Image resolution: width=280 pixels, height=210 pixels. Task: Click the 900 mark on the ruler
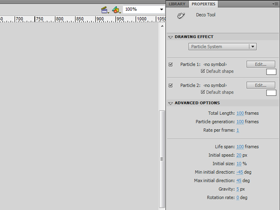pos(100,19)
